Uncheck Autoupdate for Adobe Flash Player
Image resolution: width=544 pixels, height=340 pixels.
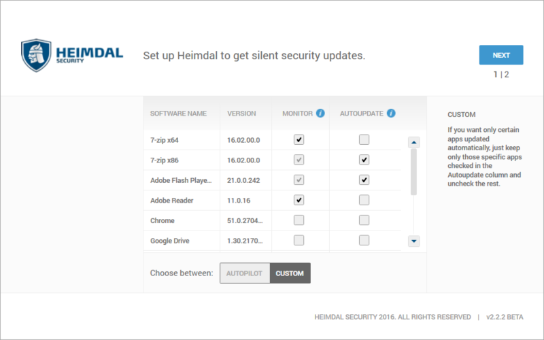click(364, 180)
